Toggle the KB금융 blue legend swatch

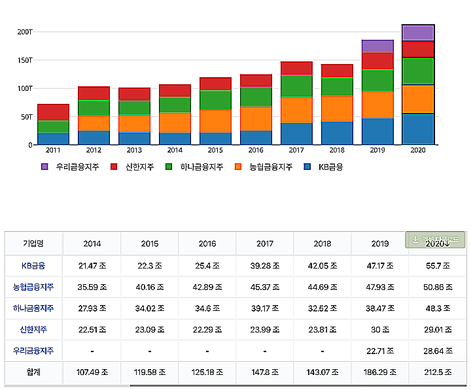click(x=307, y=167)
